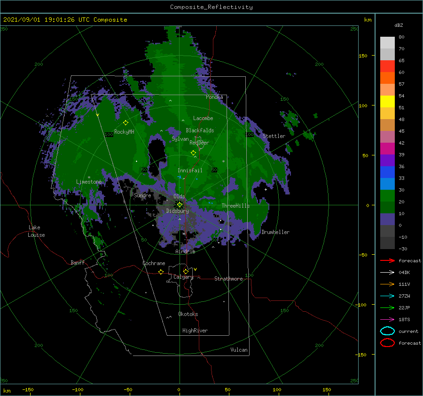Screen dimensions: 423x396
Task: Select the RockyMH label
Action: (x=124, y=132)
